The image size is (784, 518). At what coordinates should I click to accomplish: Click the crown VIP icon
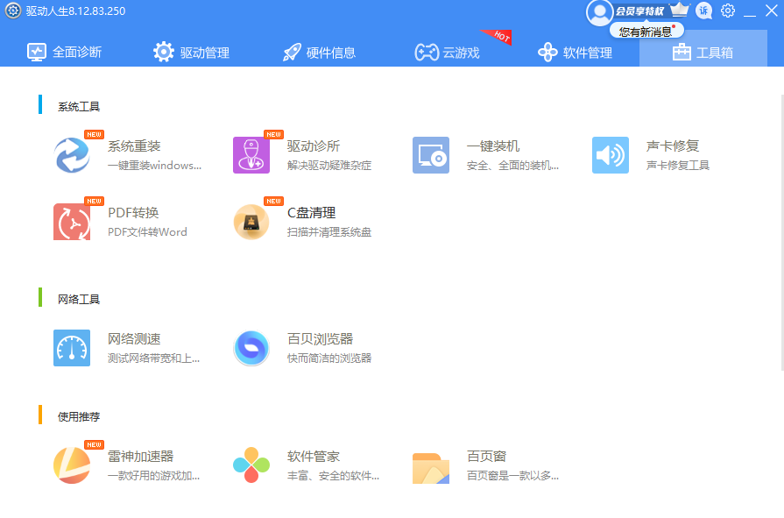pos(679,10)
